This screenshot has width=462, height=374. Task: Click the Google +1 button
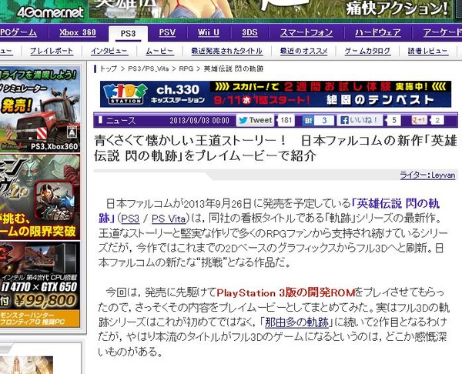point(419,120)
